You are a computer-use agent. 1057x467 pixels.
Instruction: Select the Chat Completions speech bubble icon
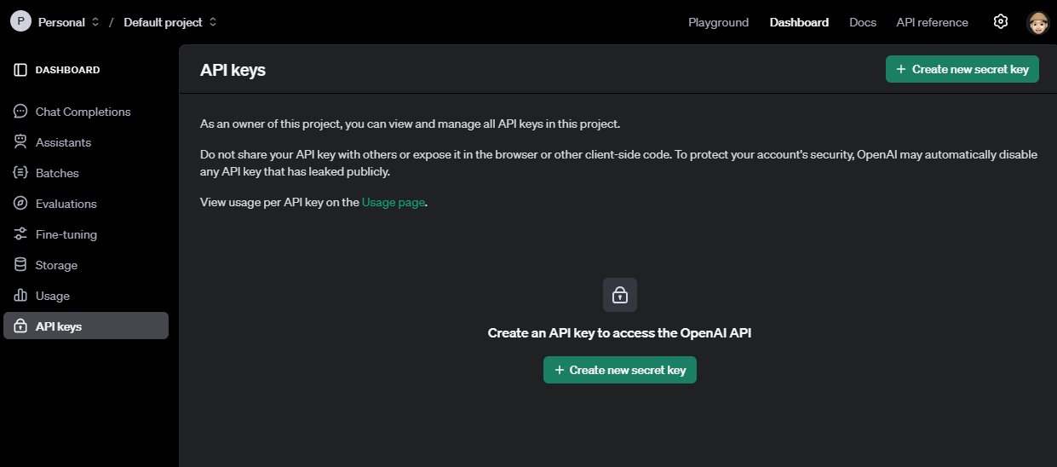(x=20, y=112)
